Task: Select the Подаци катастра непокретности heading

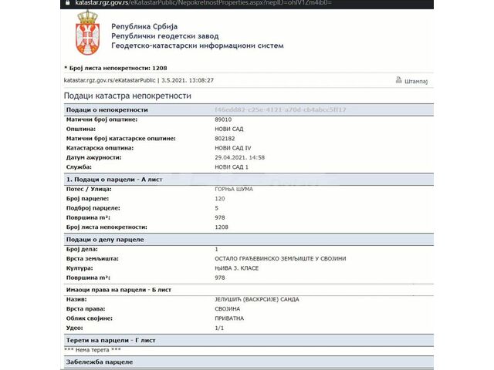Action: 127,96
